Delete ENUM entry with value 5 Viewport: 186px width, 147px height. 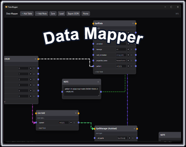coord(34,96)
